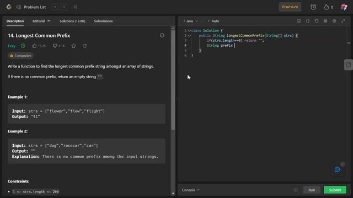Go to the next problem arrow
The image size is (353, 198).
[64, 7]
